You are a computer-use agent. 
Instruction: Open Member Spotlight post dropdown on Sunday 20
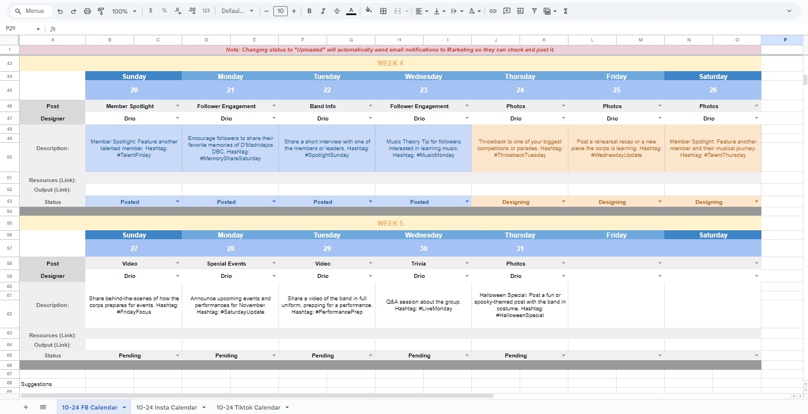(177, 106)
